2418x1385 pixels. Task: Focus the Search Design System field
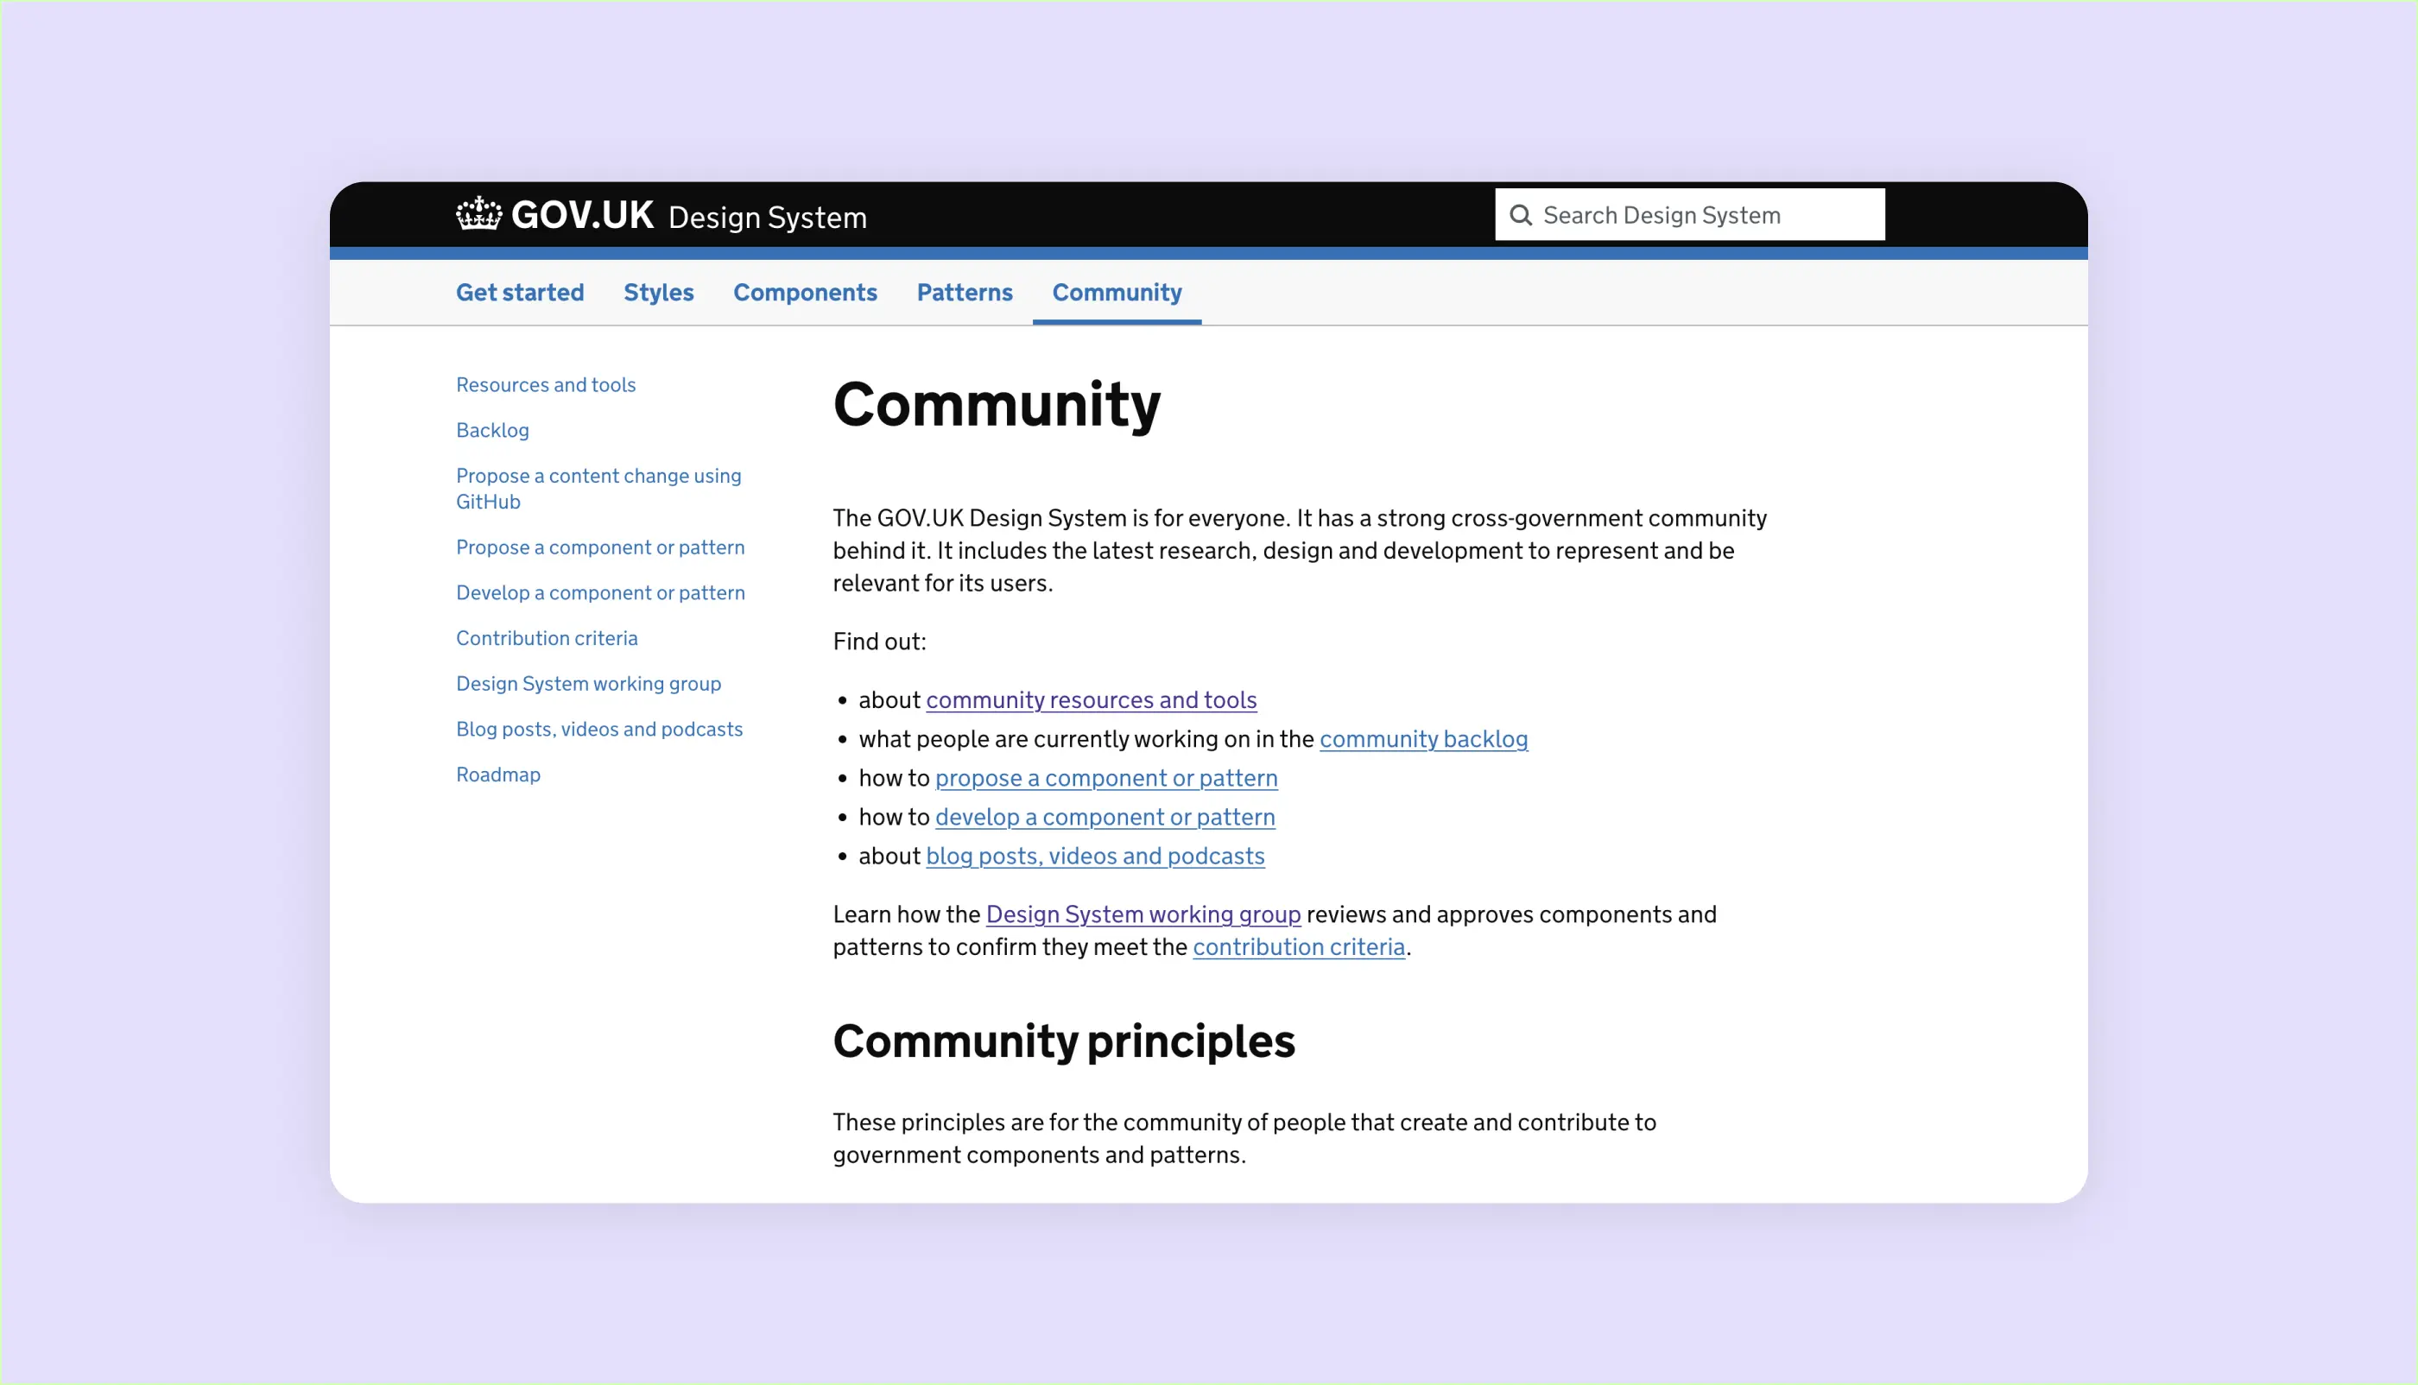click(x=1689, y=215)
